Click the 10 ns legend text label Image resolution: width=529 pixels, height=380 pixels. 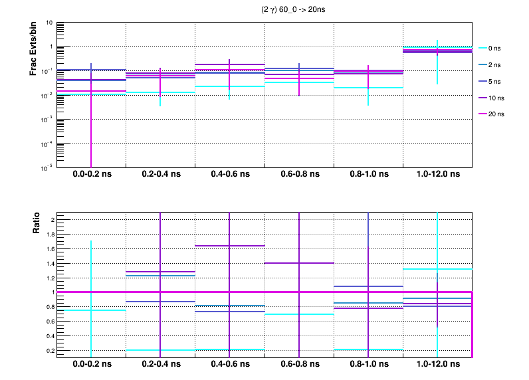point(496,98)
